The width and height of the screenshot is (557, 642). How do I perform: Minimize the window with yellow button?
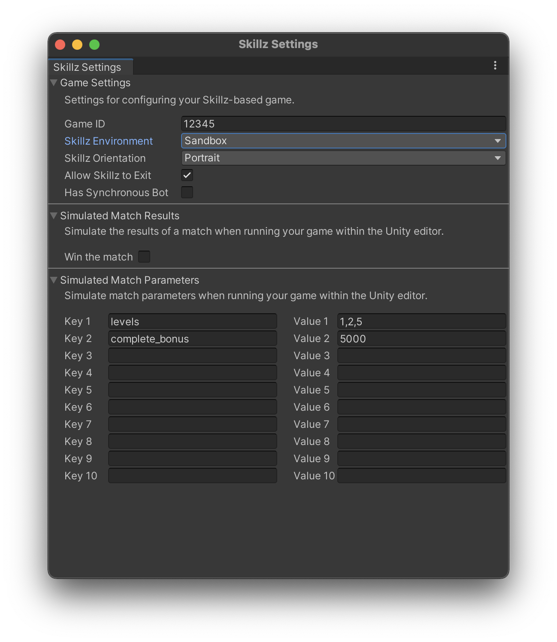coord(77,45)
